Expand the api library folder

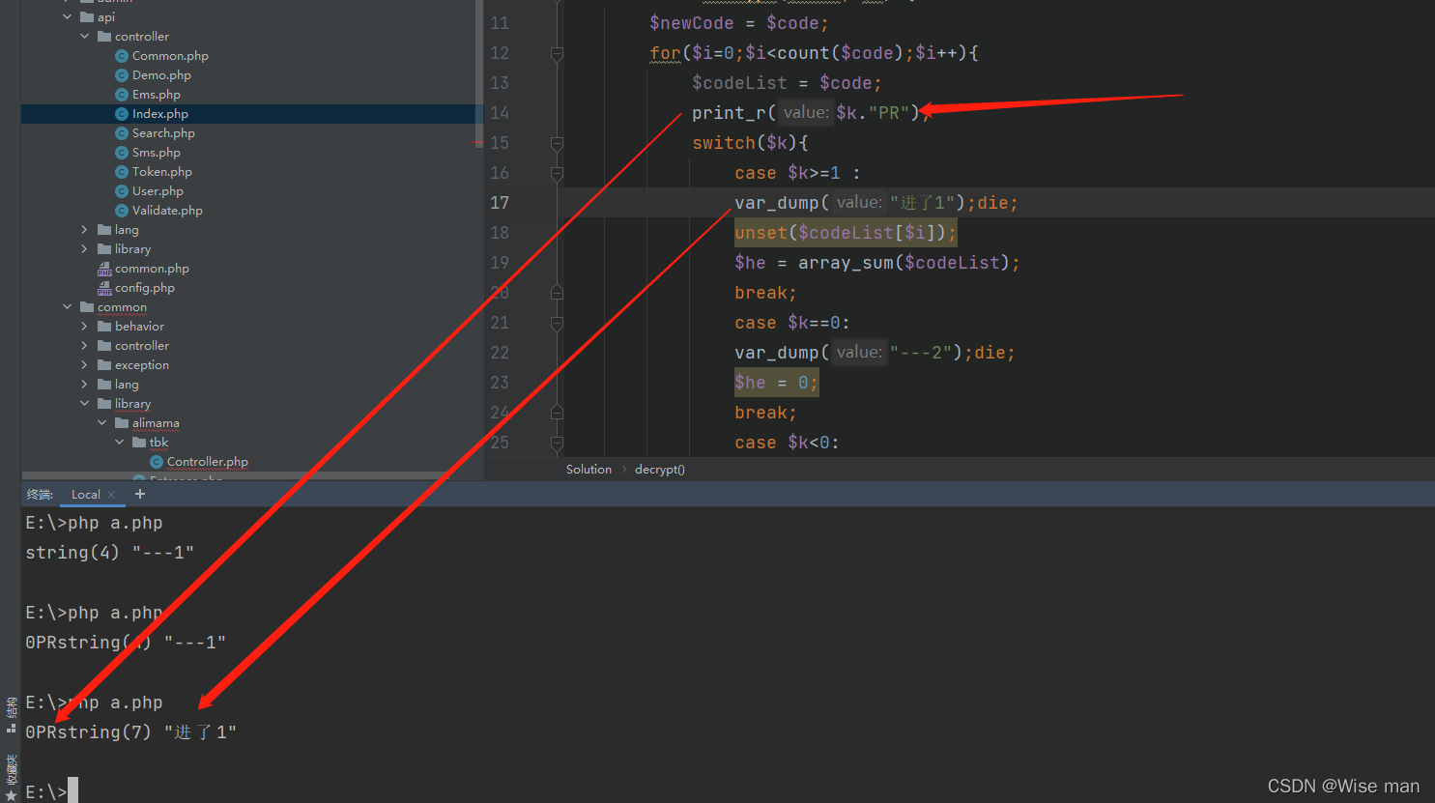click(84, 249)
